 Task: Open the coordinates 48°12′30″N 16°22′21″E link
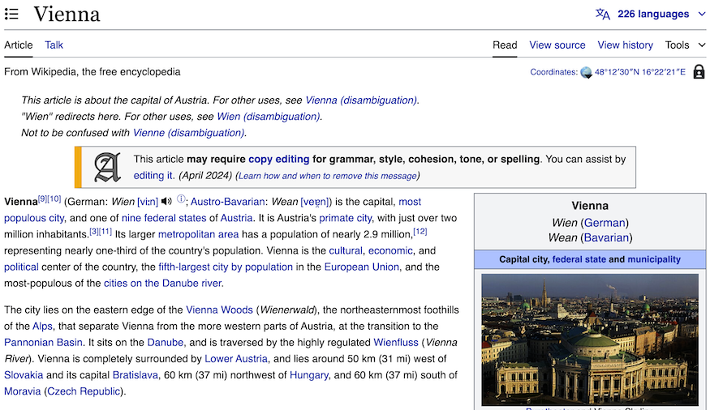[x=640, y=72]
